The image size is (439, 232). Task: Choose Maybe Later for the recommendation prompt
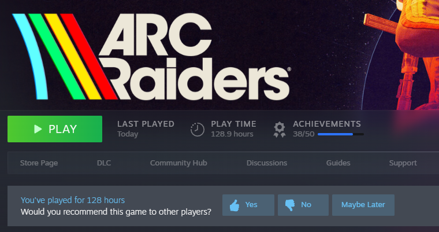tap(363, 205)
